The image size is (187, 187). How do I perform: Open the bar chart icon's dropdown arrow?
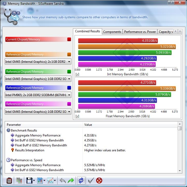tap(44, 180)
